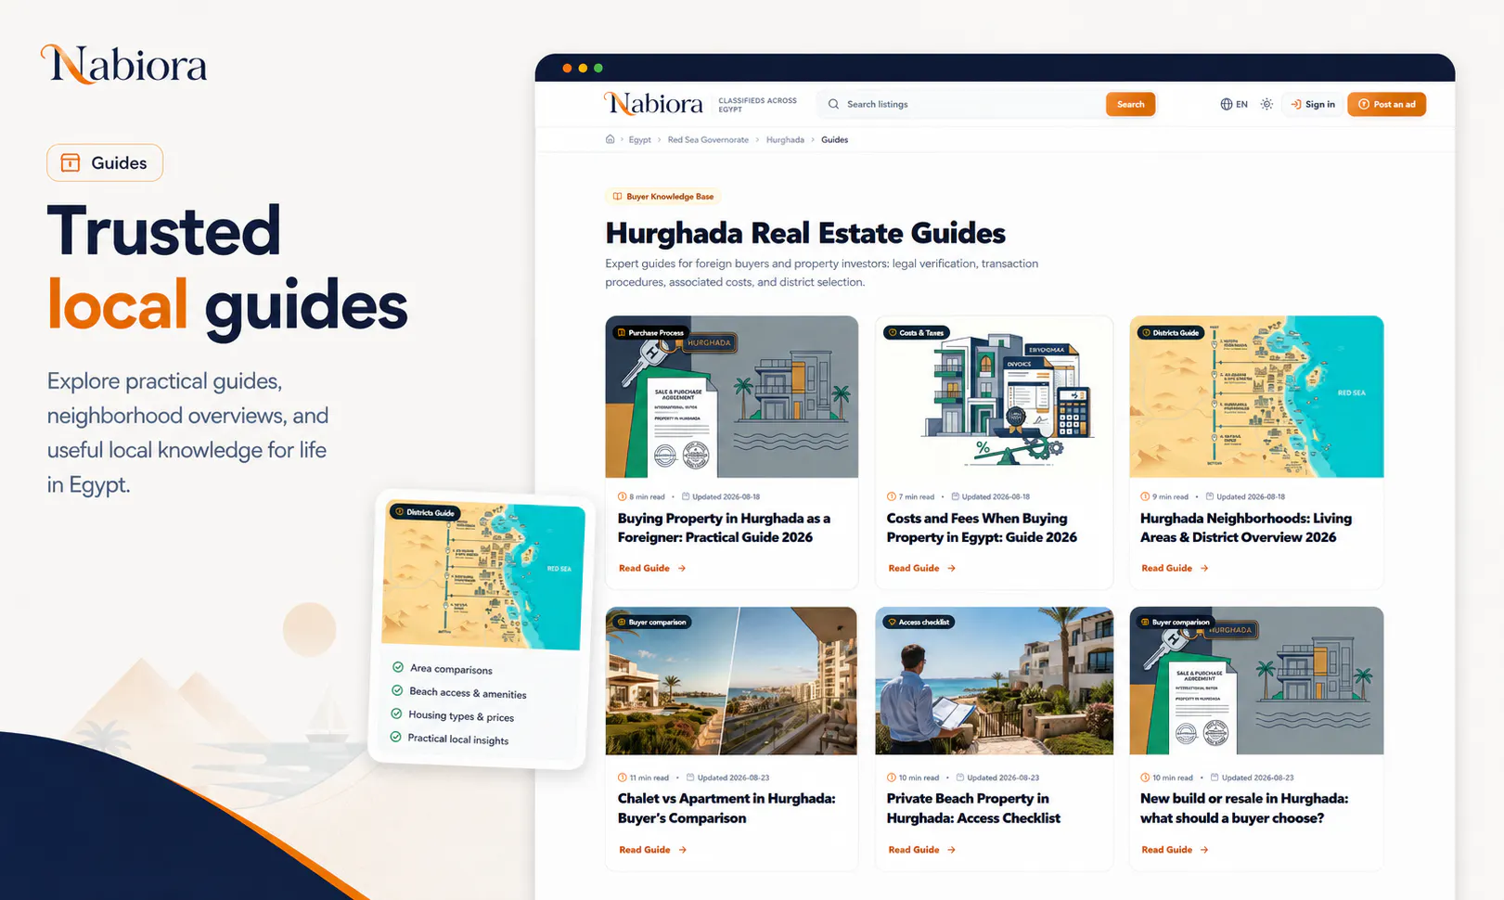Open the EN language selector
The height and width of the screenshot is (900, 1504).
pos(1234,104)
